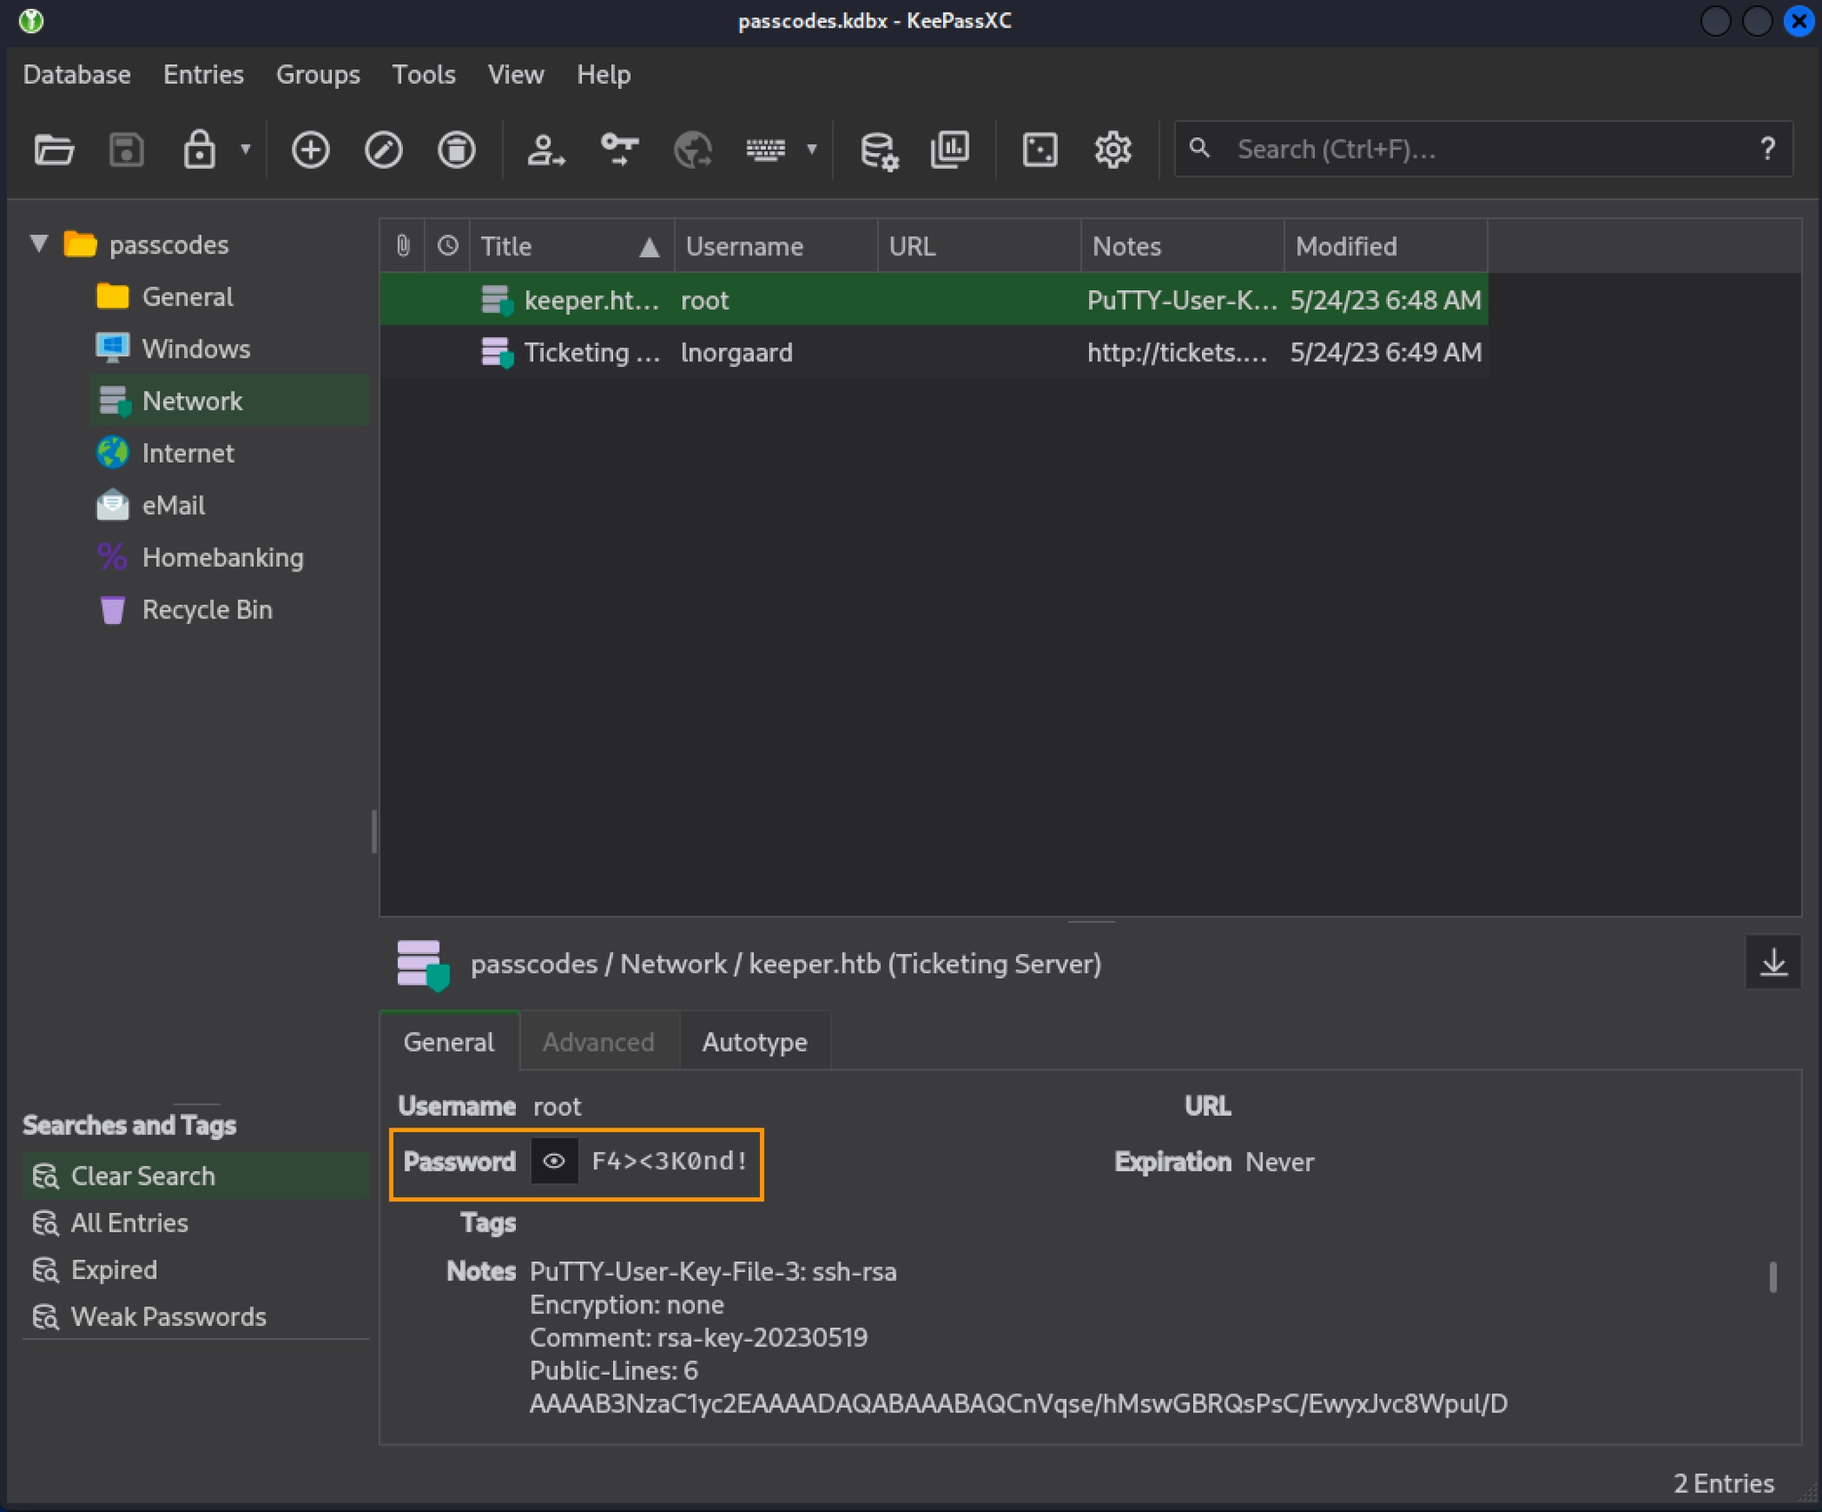Click the revealed password F4><3K0nd!
Image resolution: width=1822 pixels, height=1512 pixels.
(669, 1161)
